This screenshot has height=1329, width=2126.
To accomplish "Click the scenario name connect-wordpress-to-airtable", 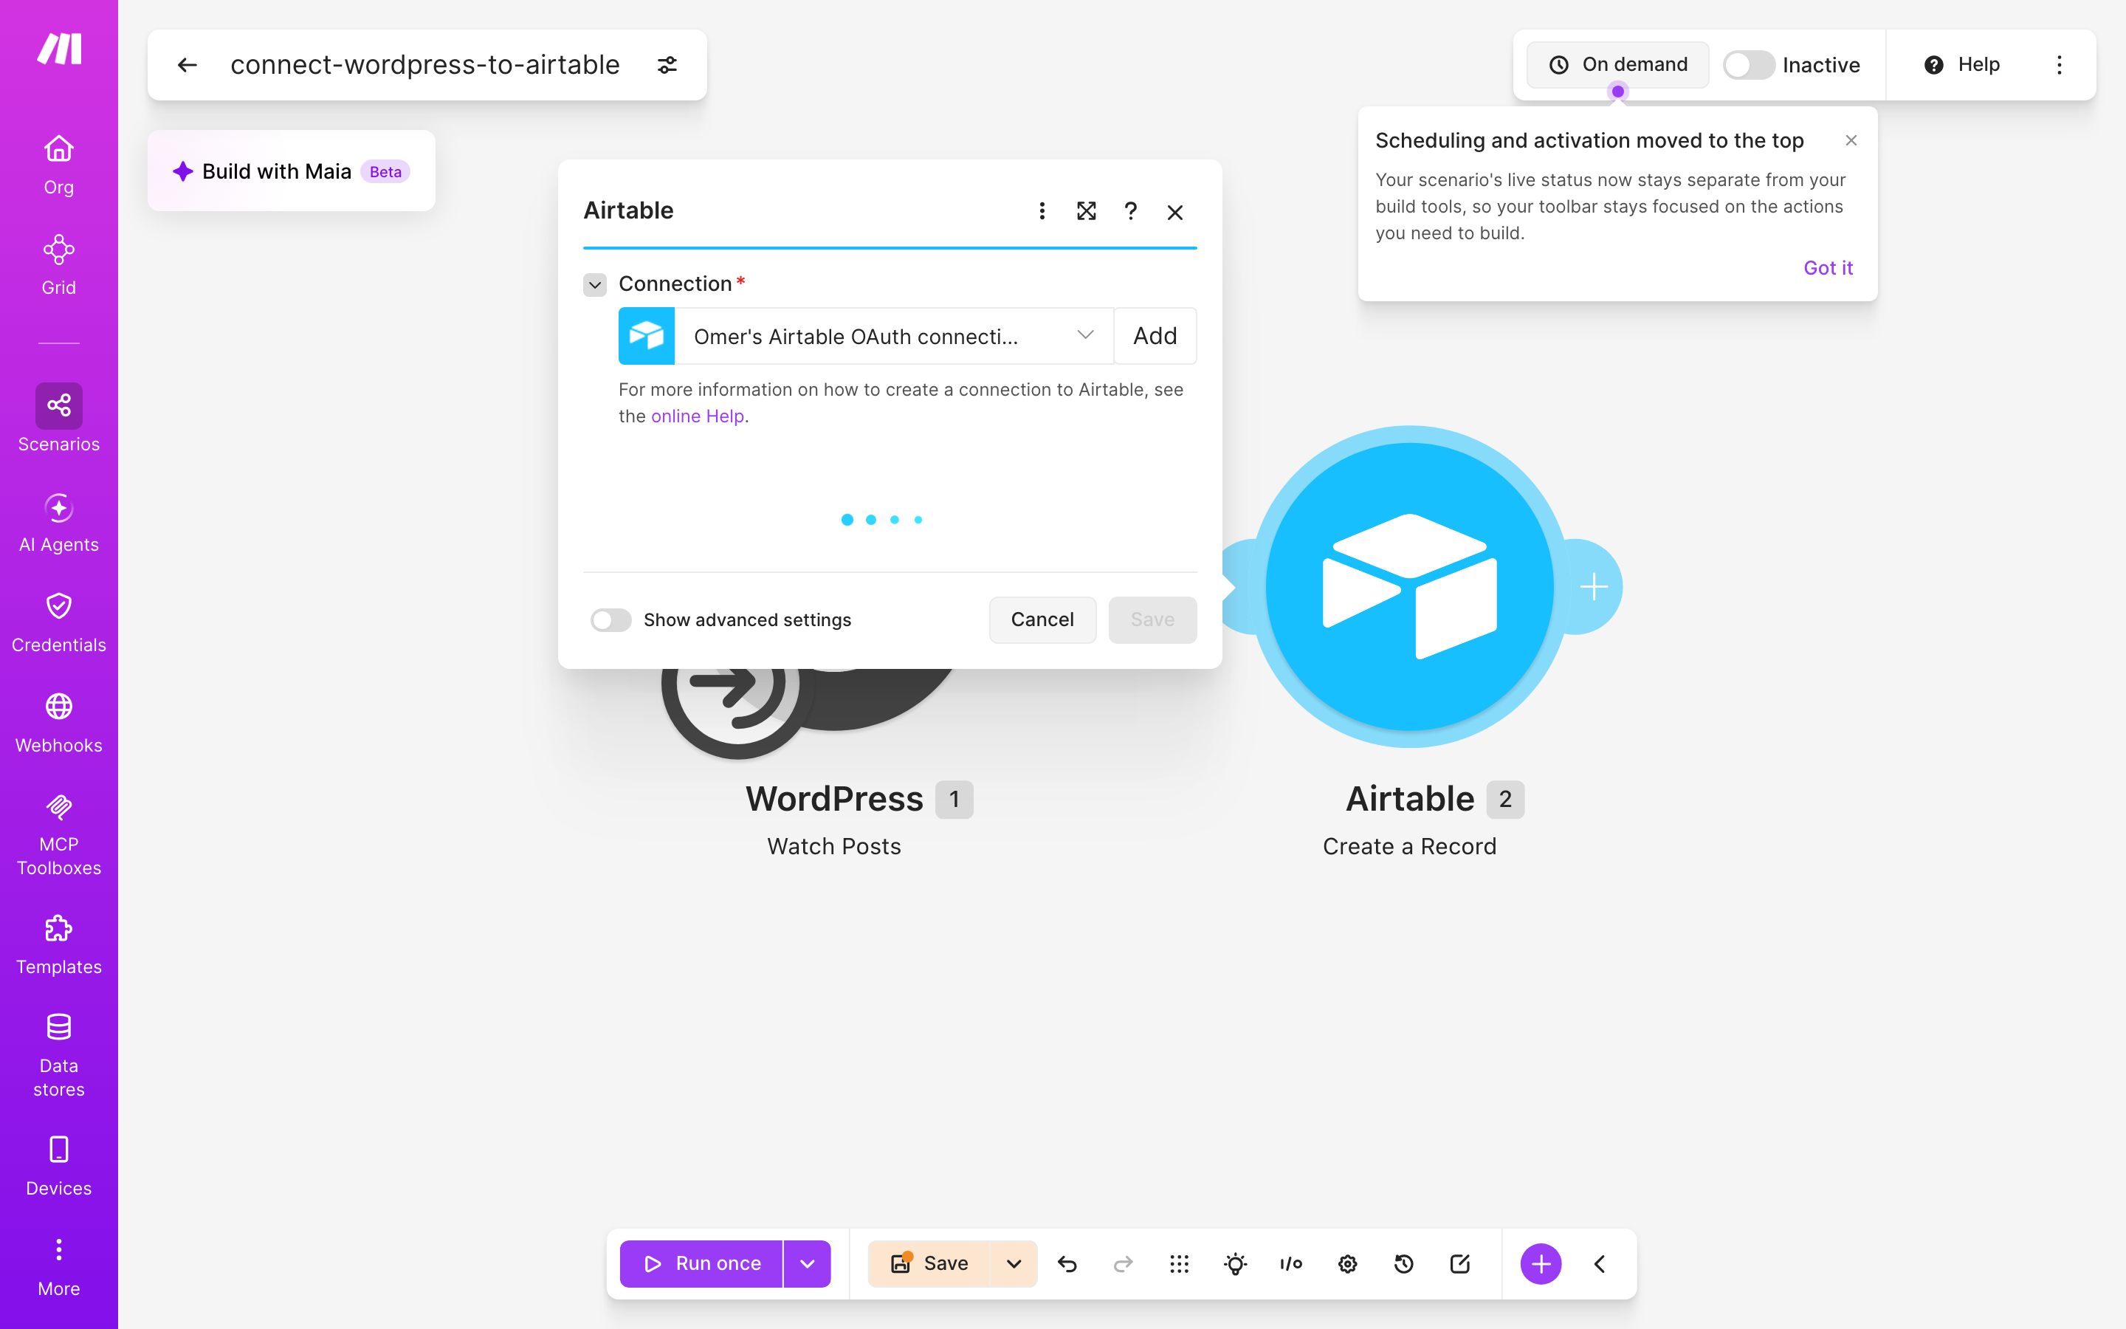I will [425, 65].
